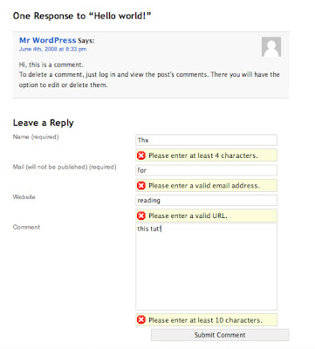Open the June 4th, 2008 comment permalink
Image resolution: width=315 pixels, height=349 pixels.
pos(52,49)
